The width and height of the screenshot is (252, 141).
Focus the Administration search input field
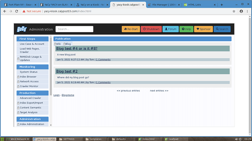[x=75, y=29]
